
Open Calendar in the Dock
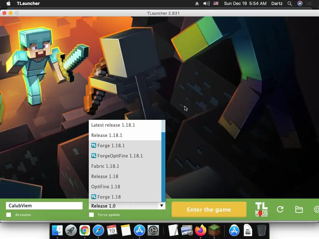coord(112,231)
